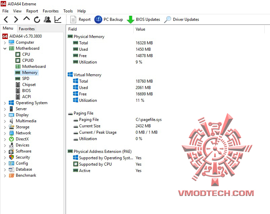The width and height of the screenshot is (270, 214).
Task: Open the Help menu
Action: (x=81, y=11)
